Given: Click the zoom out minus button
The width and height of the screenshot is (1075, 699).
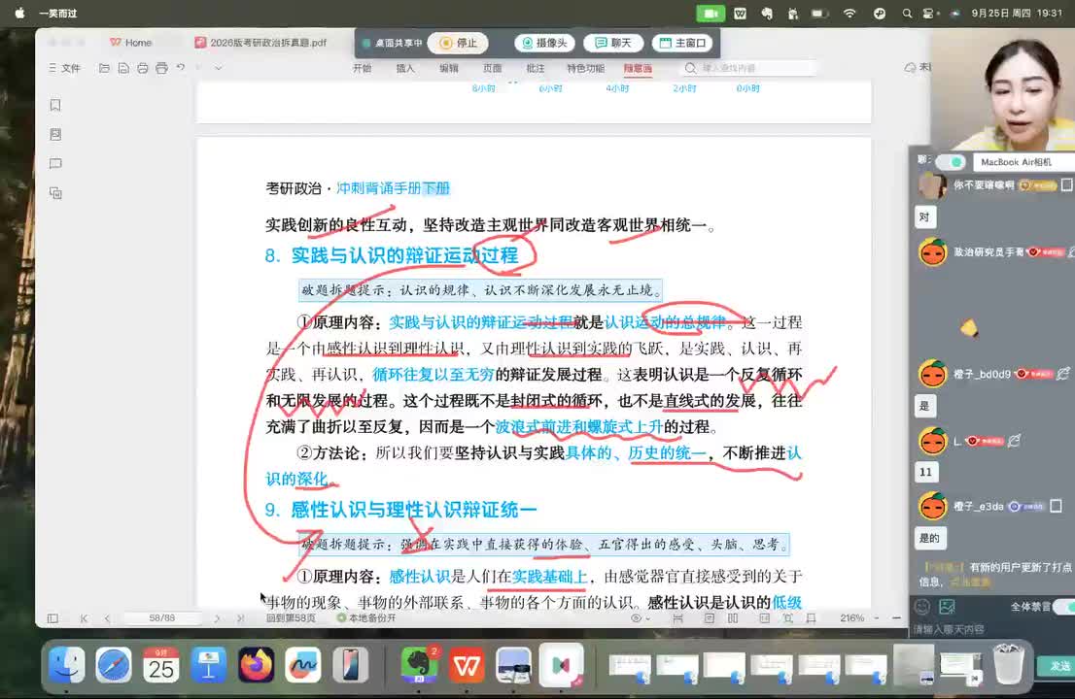Looking at the screenshot, I should coord(897,617).
